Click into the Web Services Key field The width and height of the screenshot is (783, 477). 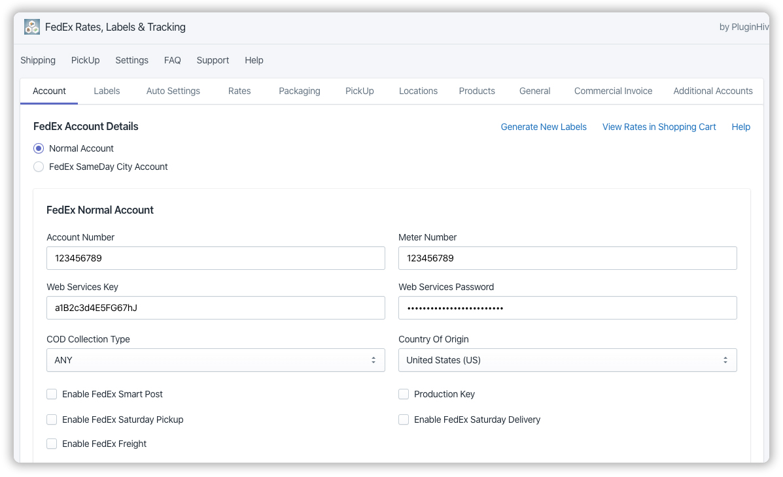(216, 308)
